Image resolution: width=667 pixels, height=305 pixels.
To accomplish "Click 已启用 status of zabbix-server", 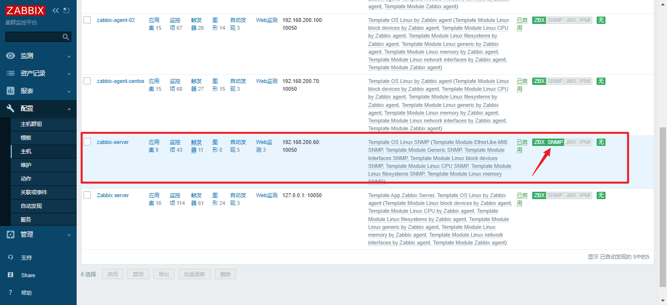I will pos(522,146).
